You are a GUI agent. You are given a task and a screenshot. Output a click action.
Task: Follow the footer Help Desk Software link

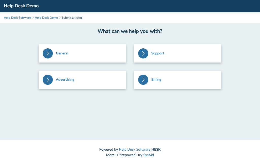coord(135,150)
